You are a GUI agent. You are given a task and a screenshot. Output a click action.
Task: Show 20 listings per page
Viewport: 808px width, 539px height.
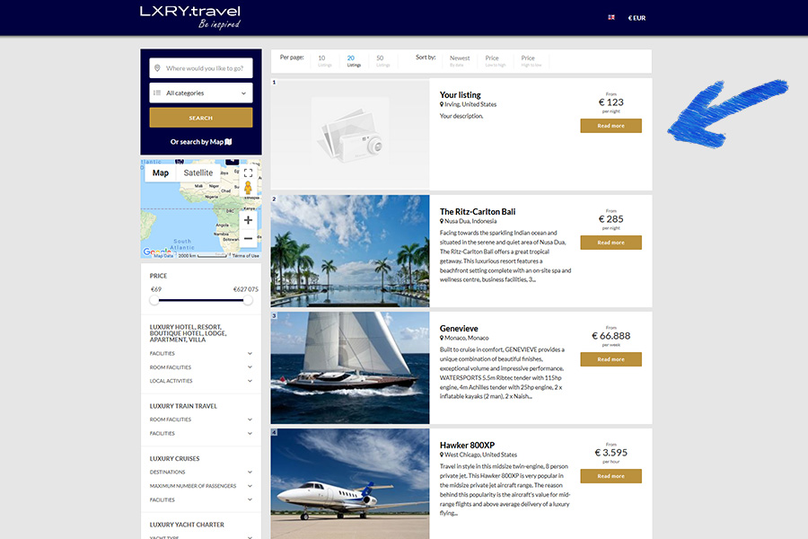pyautogui.click(x=354, y=61)
